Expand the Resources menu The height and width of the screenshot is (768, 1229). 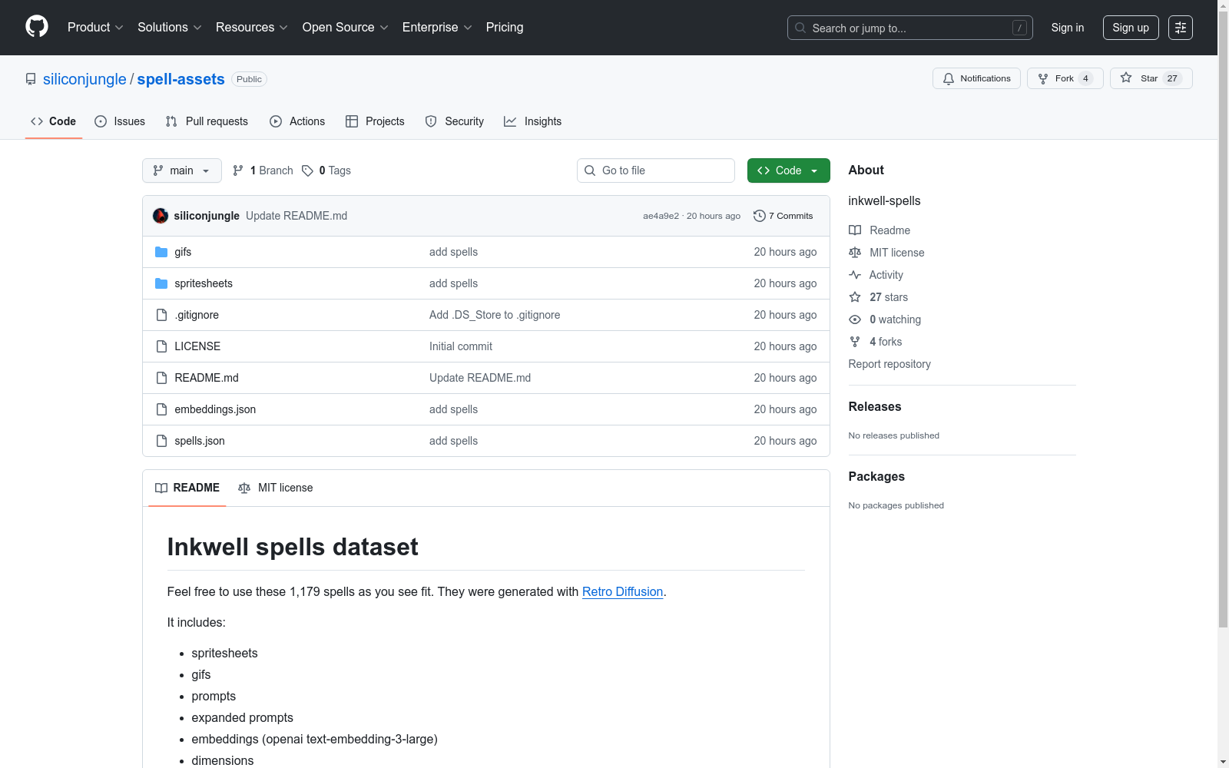[252, 27]
